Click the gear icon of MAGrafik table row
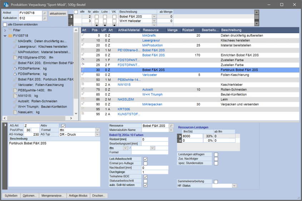The image size is (302, 201). [83, 35]
